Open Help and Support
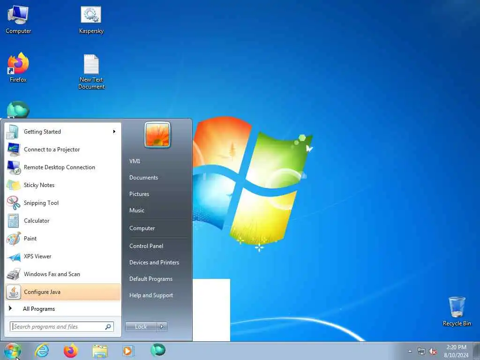The height and width of the screenshot is (360, 480). [151, 295]
